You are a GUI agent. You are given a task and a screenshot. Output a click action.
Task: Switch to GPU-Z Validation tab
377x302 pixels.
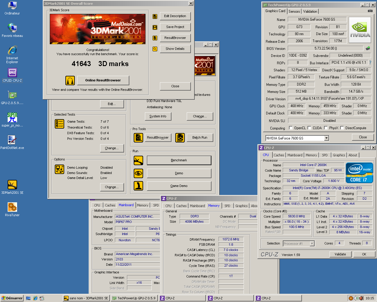point(310,12)
